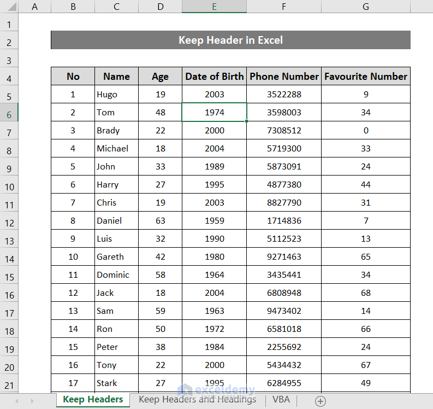Viewport: 433px width, 409px height.
Task: Select column B header
Action: pos(73,7)
